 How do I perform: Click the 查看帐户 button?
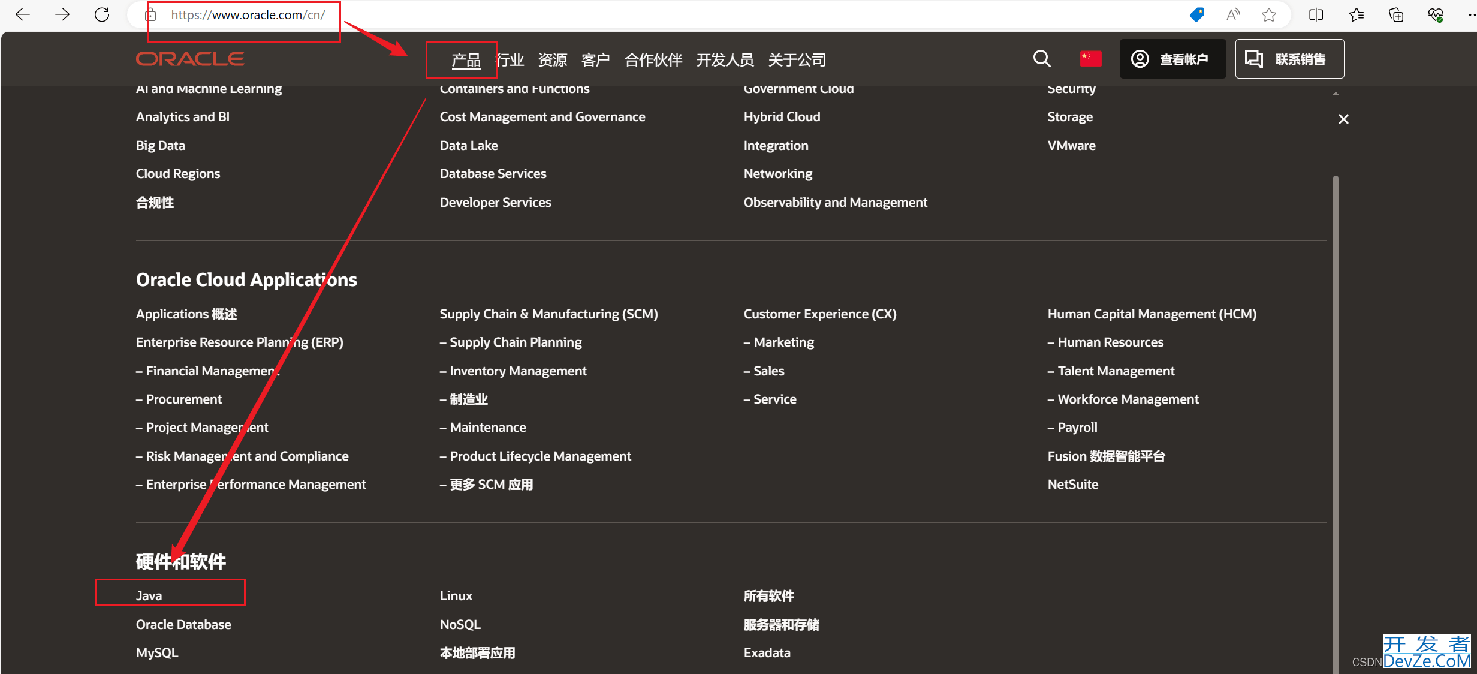(x=1172, y=59)
